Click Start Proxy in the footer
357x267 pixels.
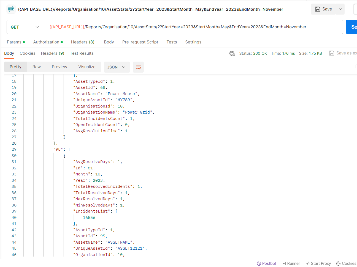pos(318,263)
